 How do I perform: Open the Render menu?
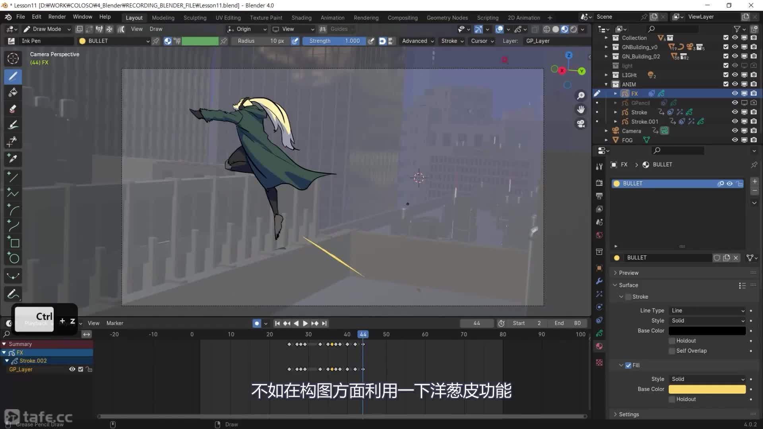coord(57,17)
